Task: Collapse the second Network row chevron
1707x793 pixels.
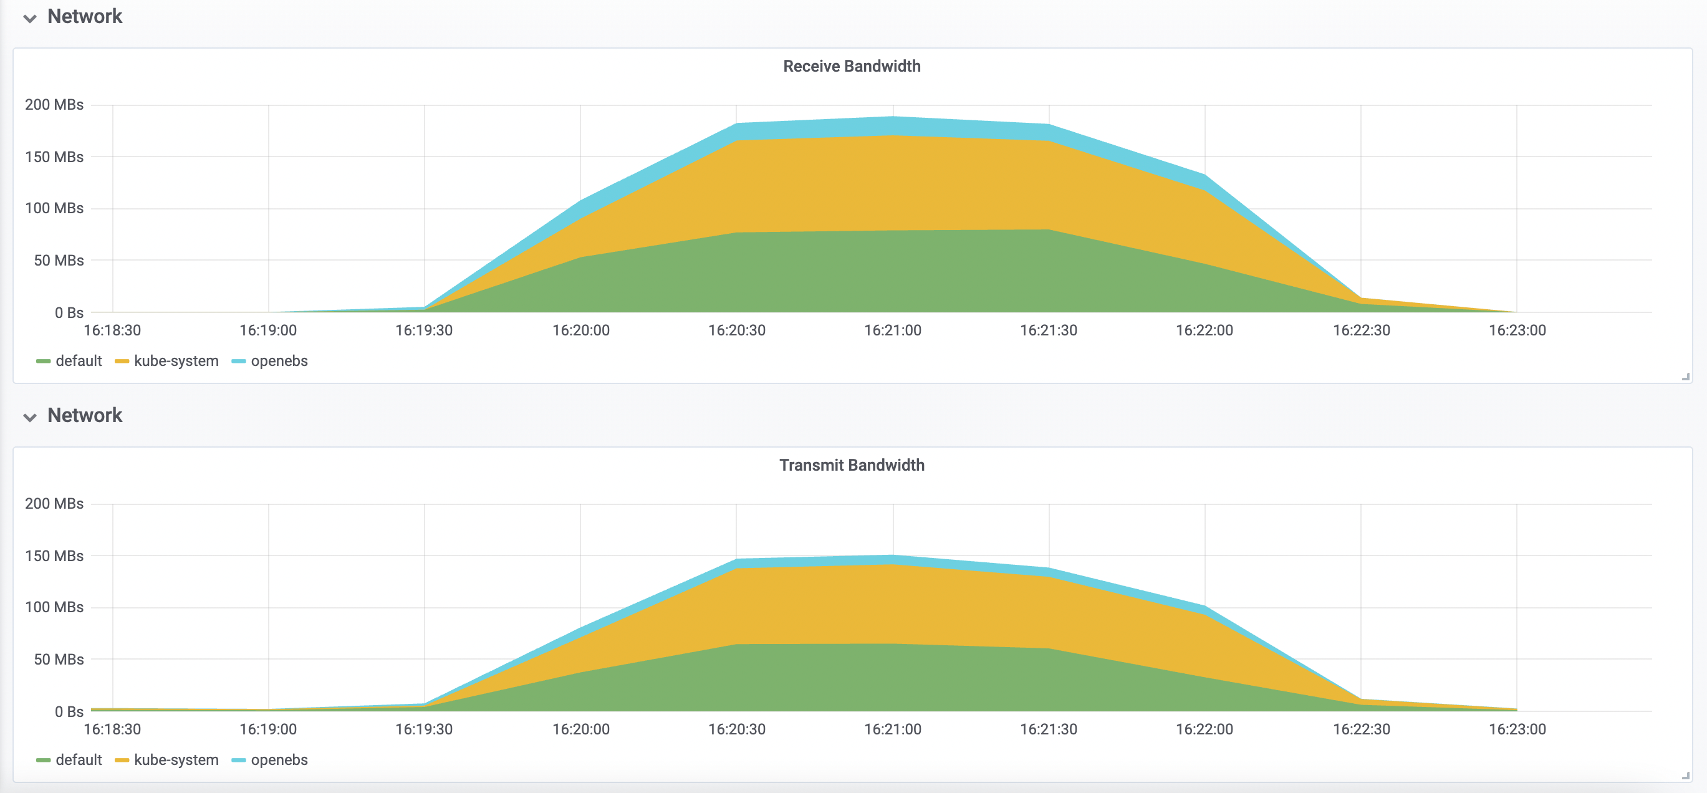Action: click(x=30, y=417)
